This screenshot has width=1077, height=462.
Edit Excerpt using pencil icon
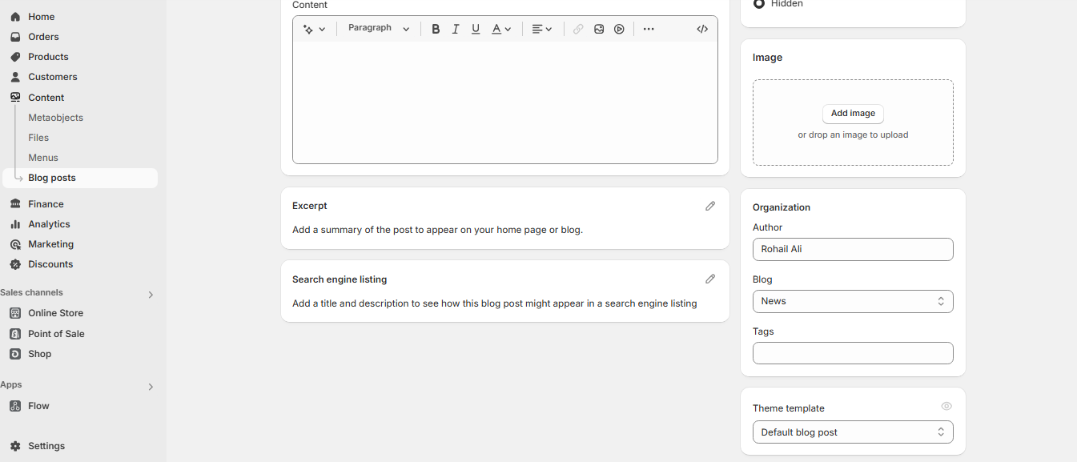[710, 206]
